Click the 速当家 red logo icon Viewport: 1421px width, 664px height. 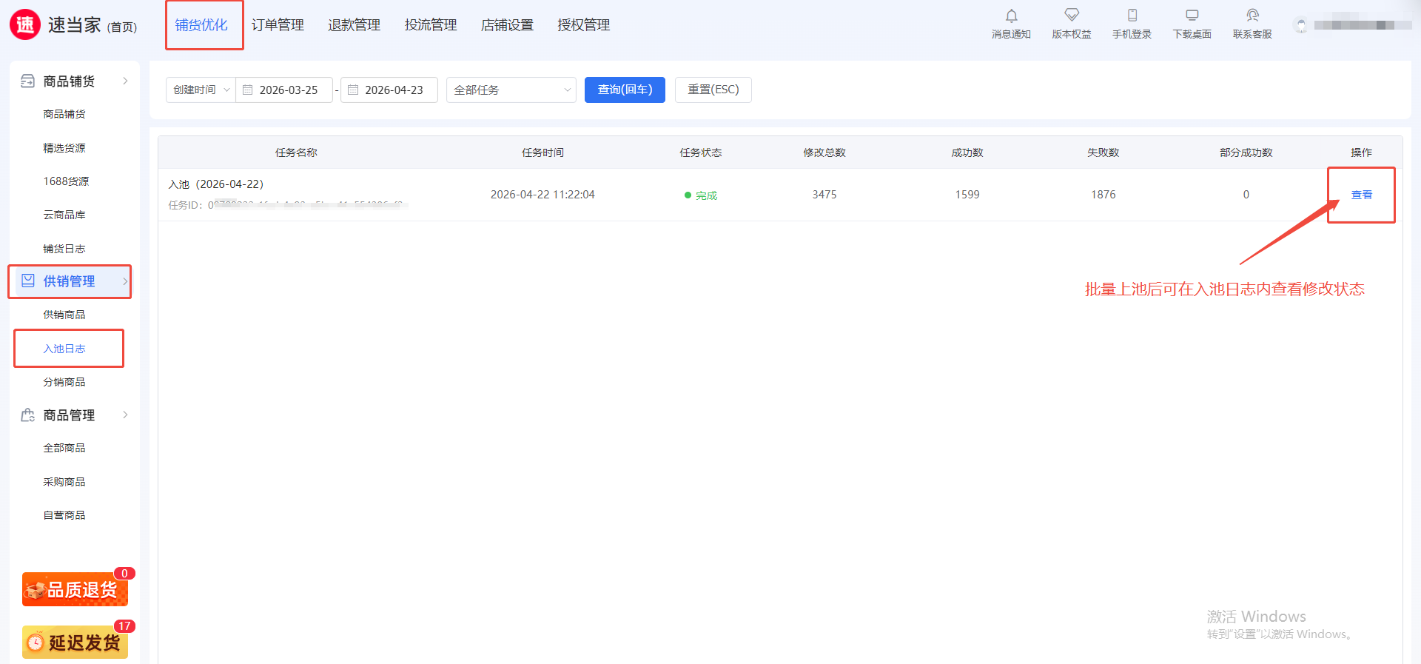coord(25,24)
